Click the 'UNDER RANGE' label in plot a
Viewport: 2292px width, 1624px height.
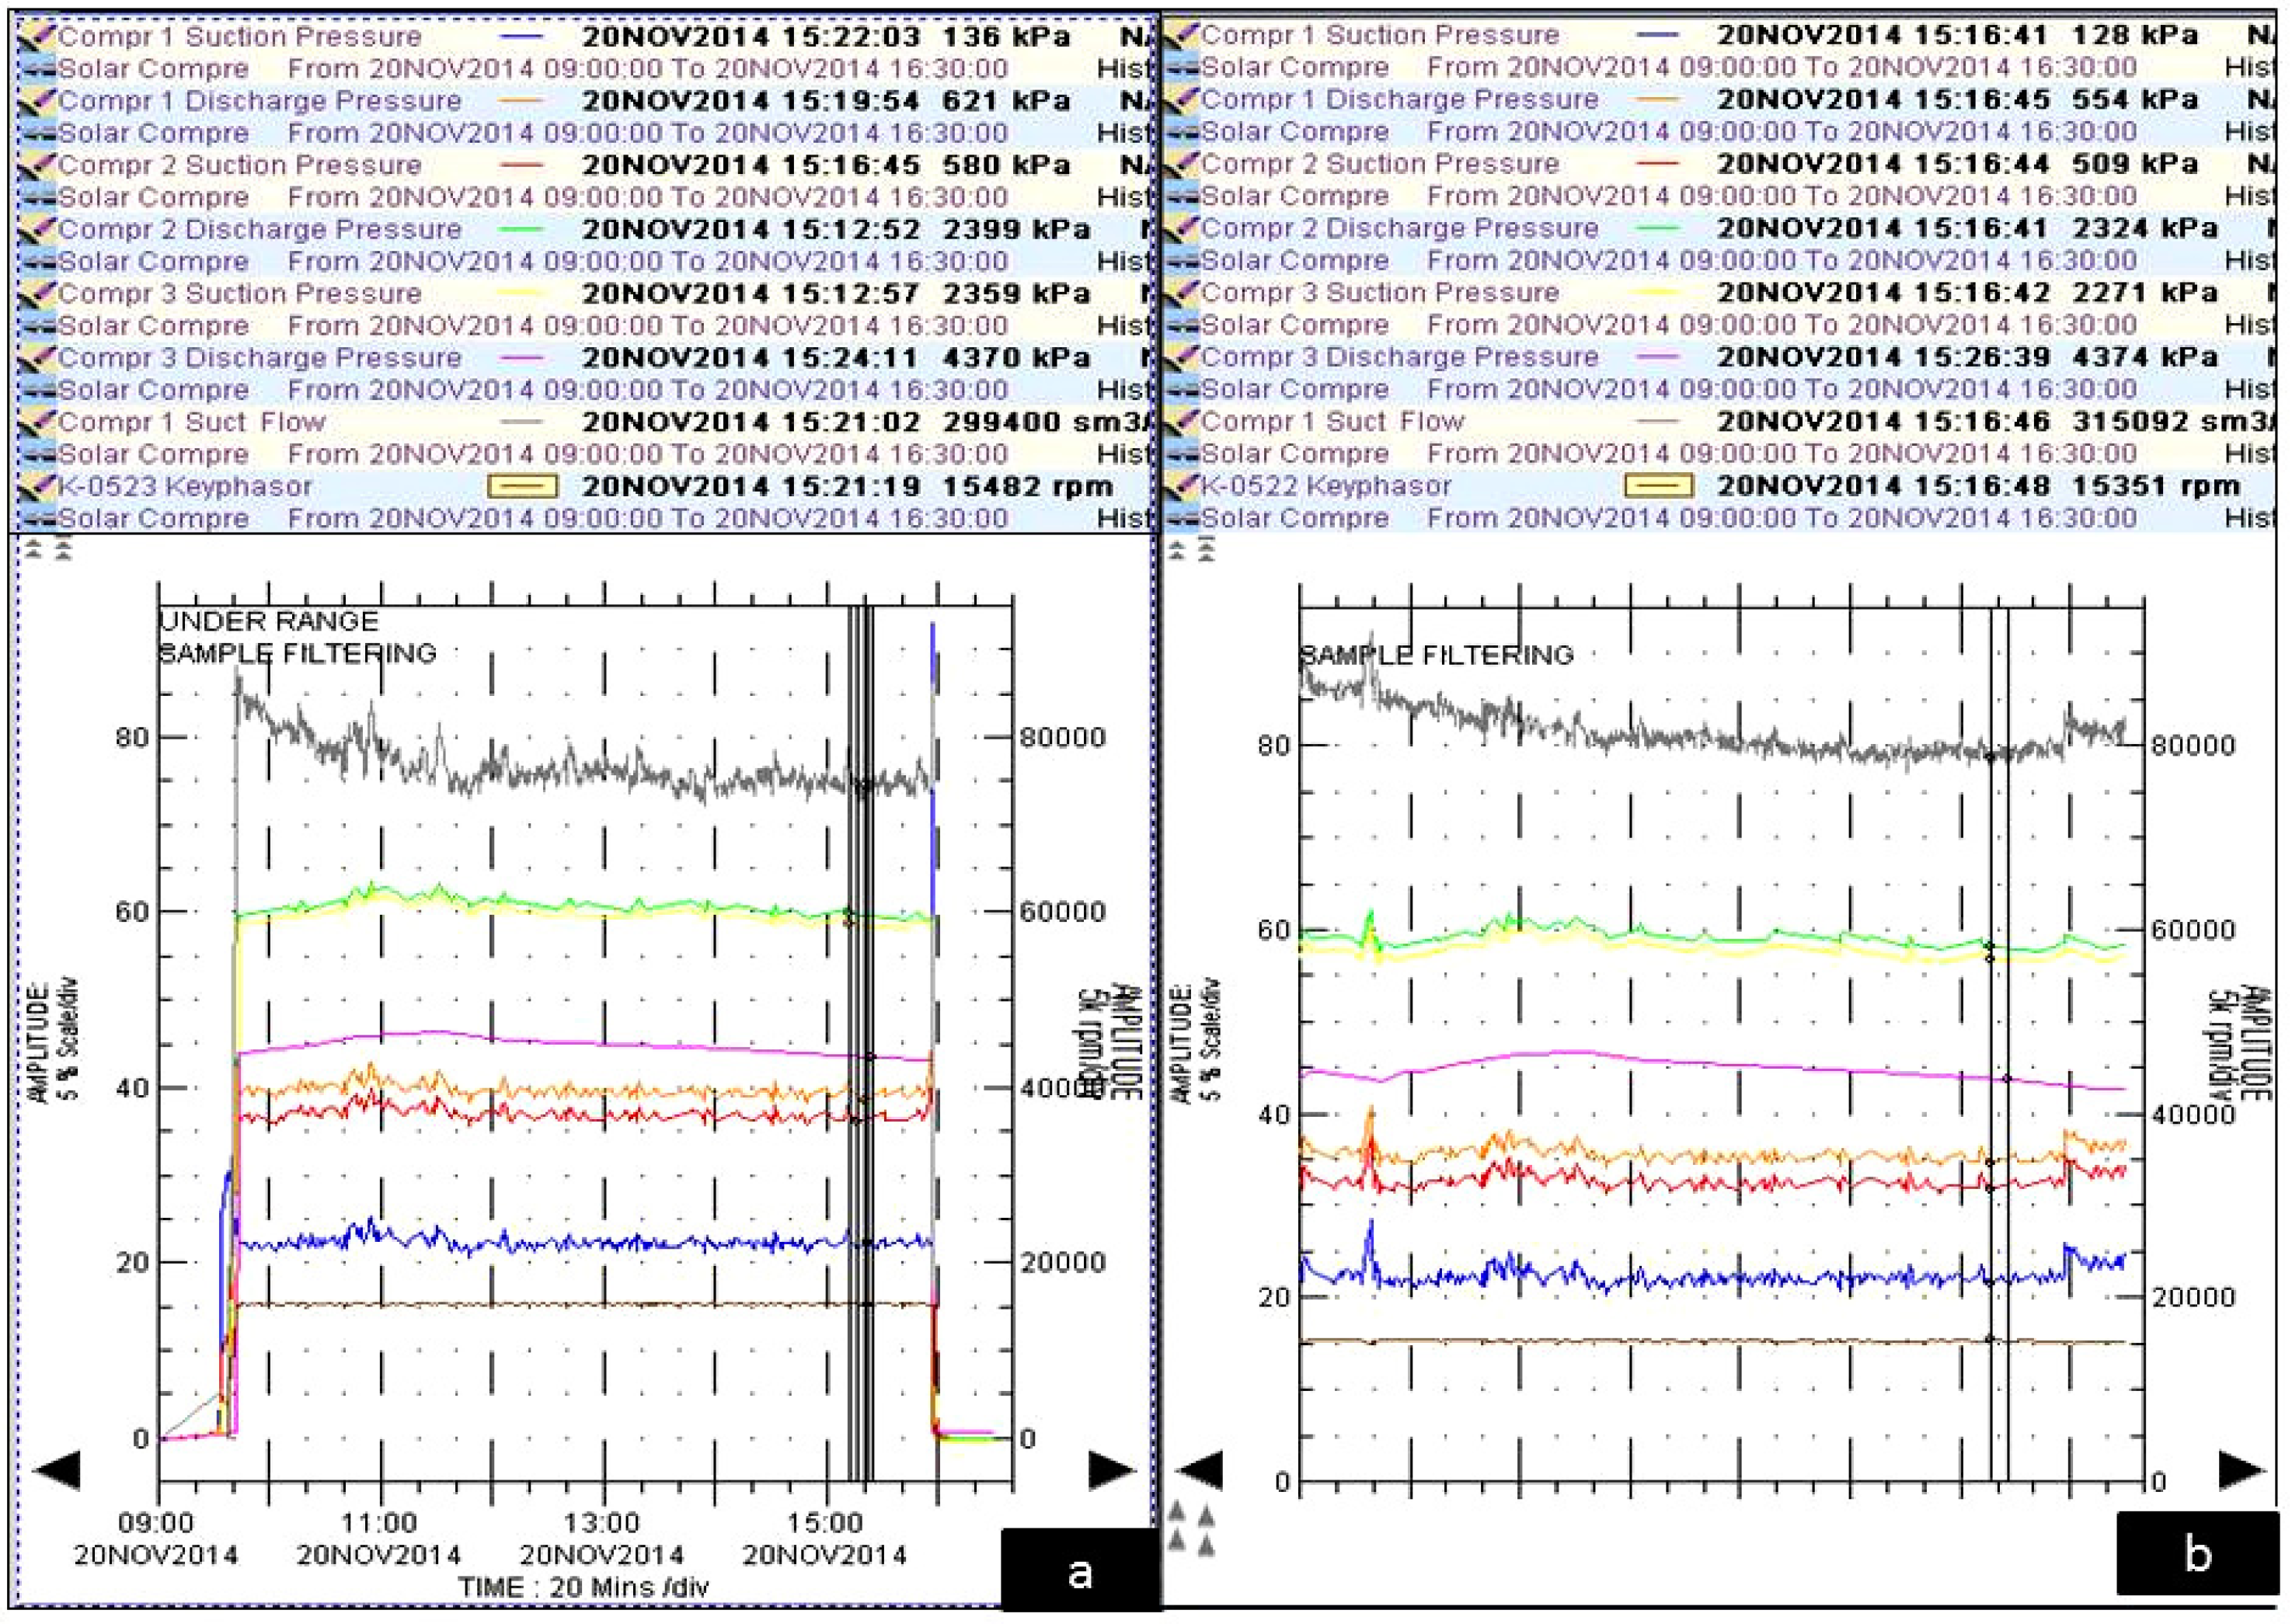(269, 621)
